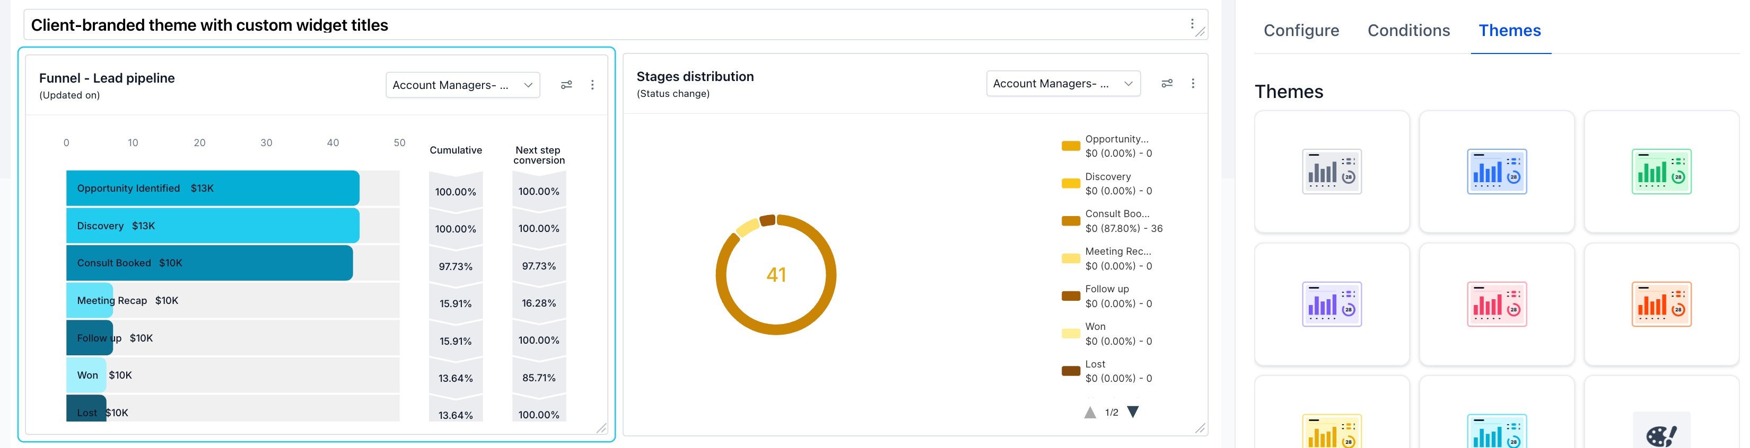Open filter settings on Funnel widget
1750x448 pixels.
566,85
